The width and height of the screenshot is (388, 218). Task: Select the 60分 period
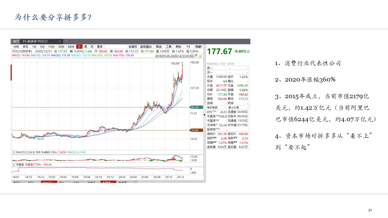click(x=71, y=47)
